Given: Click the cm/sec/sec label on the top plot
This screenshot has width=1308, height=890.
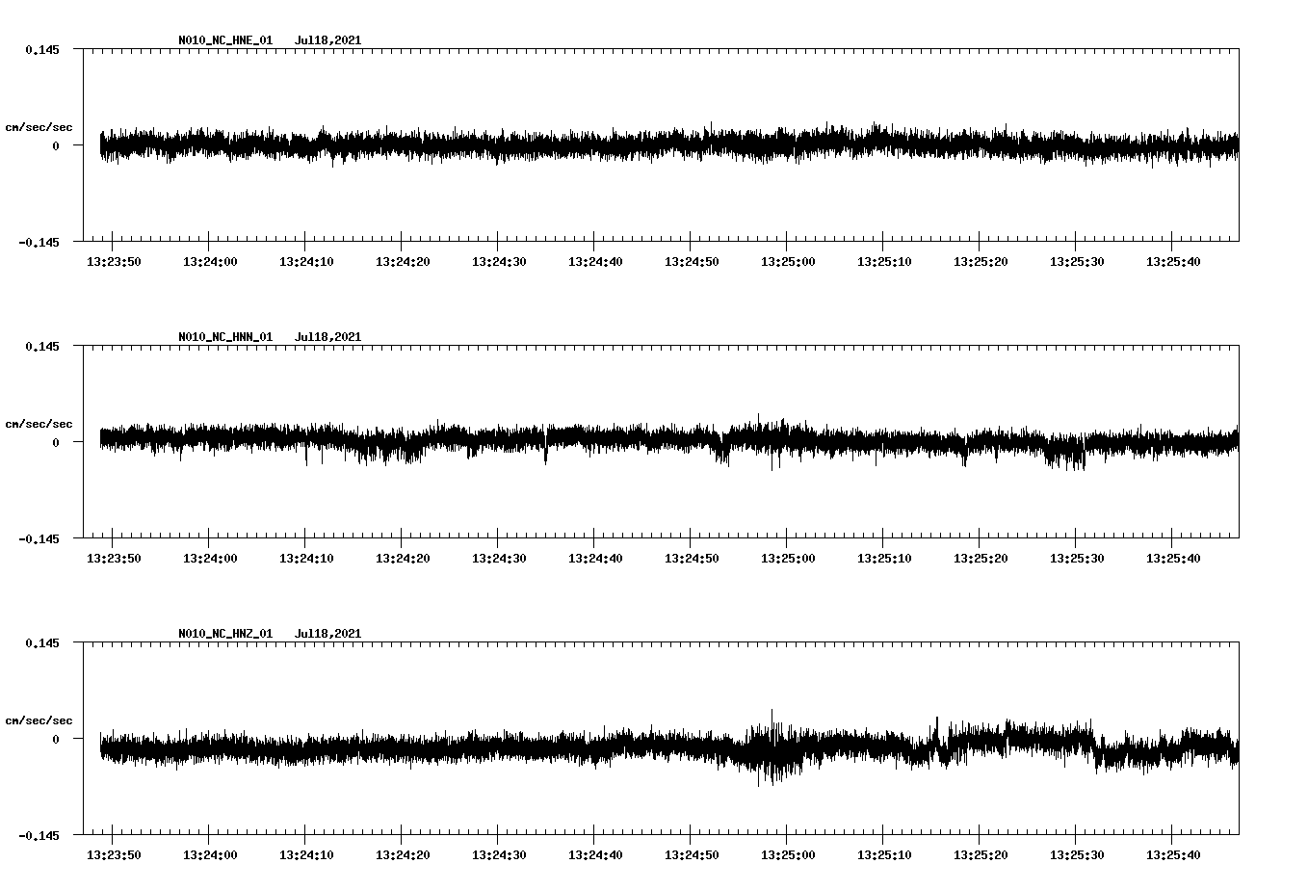Looking at the screenshot, I should tap(41, 126).
